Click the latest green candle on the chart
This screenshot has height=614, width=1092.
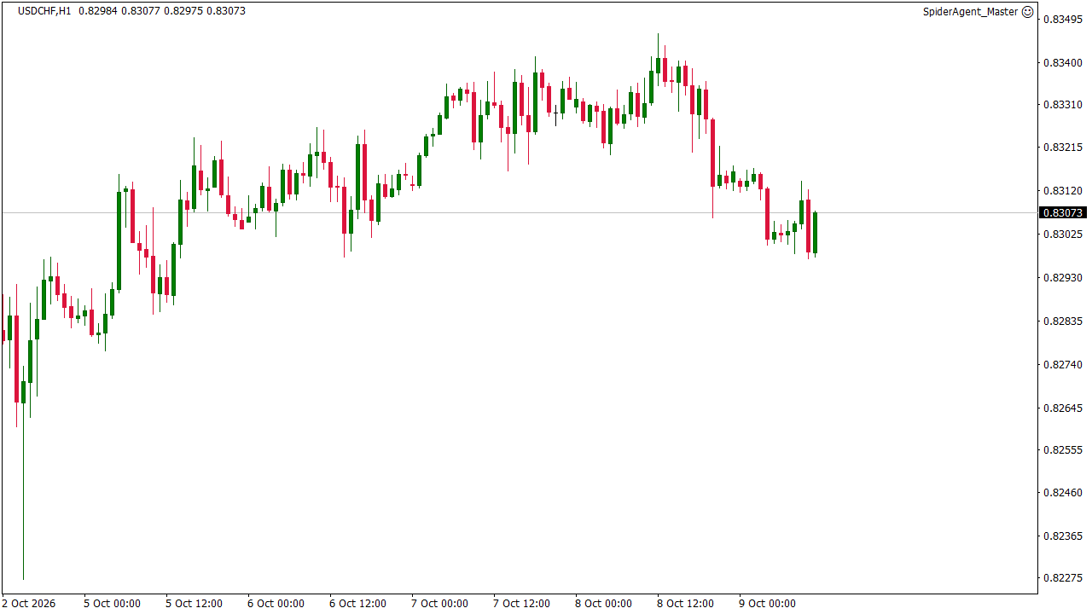tap(816, 233)
